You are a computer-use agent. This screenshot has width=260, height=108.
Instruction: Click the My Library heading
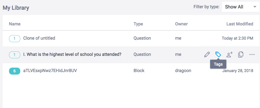(x=16, y=8)
